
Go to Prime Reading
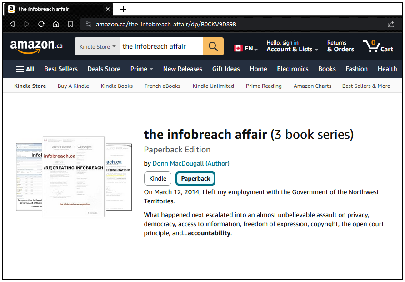coord(264,86)
